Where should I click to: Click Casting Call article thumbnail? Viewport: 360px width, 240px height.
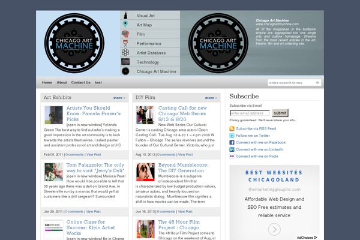[x=145, y=115]
